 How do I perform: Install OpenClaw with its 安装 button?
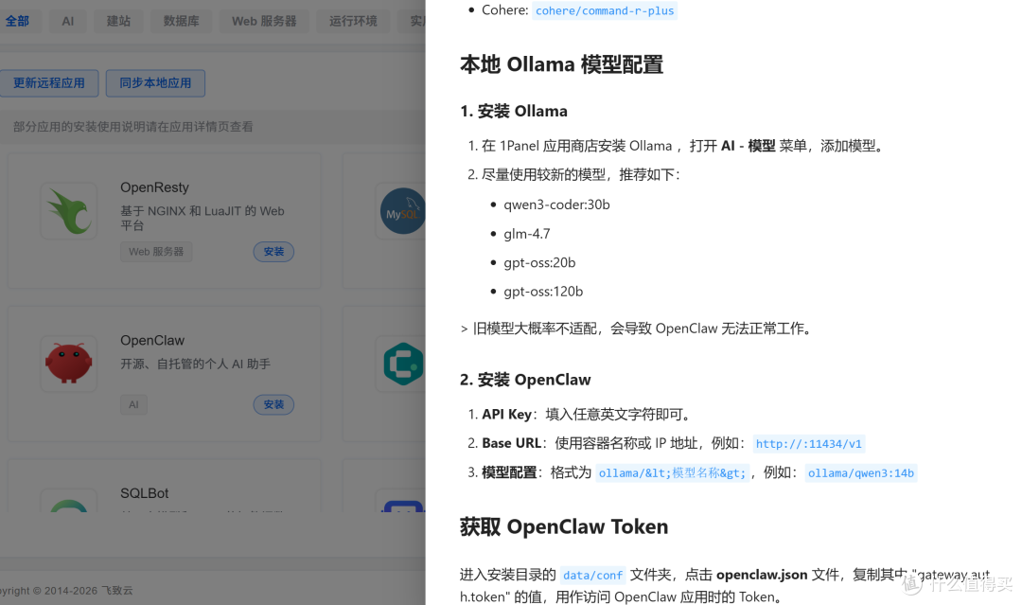tap(273, 405)
